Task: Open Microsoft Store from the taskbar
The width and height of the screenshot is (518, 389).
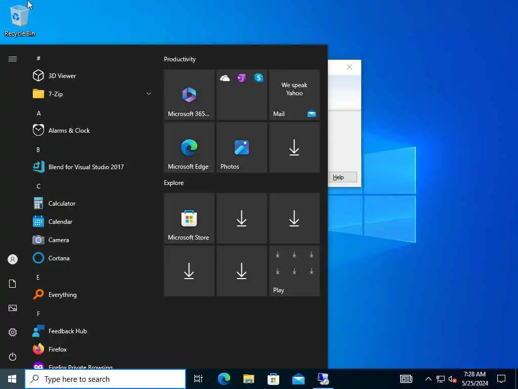Action: [274, 379]
